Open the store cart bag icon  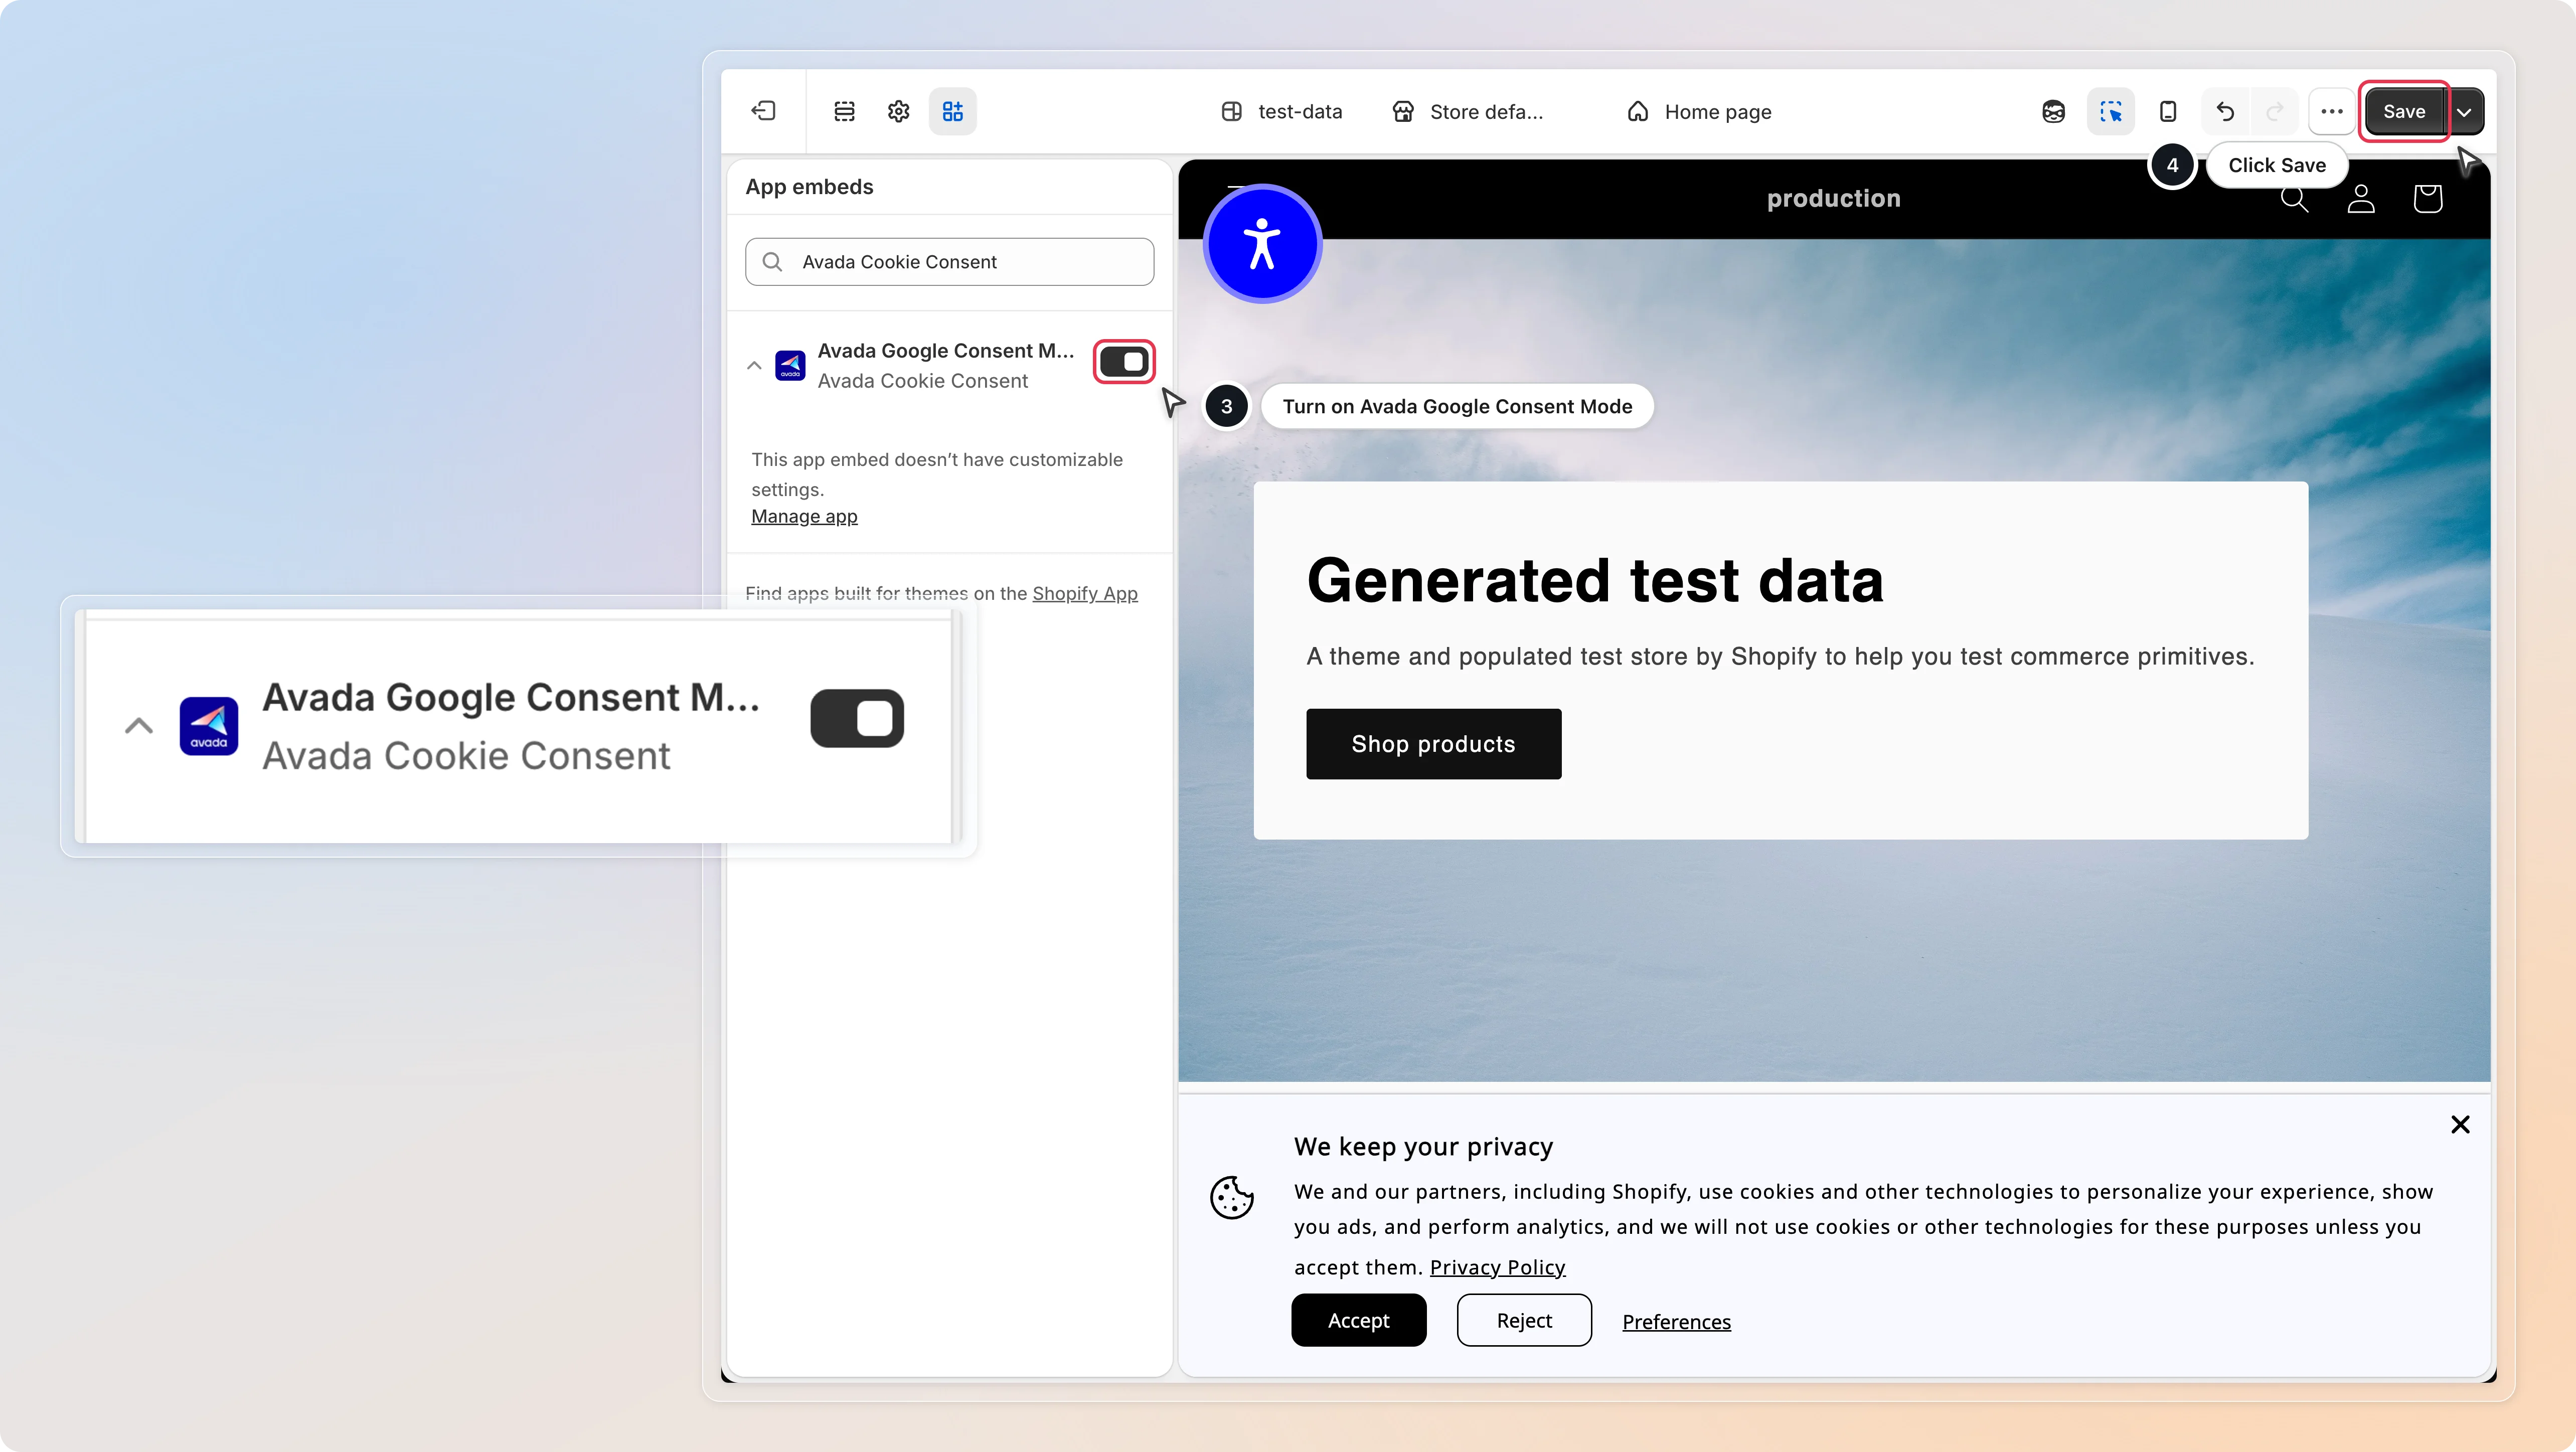click(2428, 198)
